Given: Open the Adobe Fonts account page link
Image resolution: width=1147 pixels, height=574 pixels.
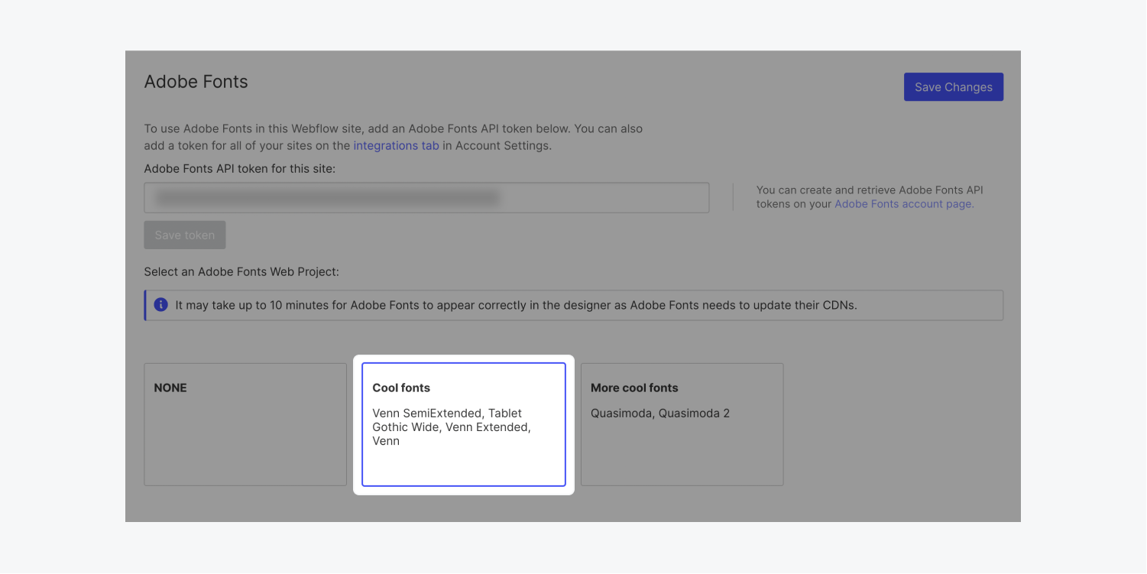Looking at the screenshot, I should 904,204.
